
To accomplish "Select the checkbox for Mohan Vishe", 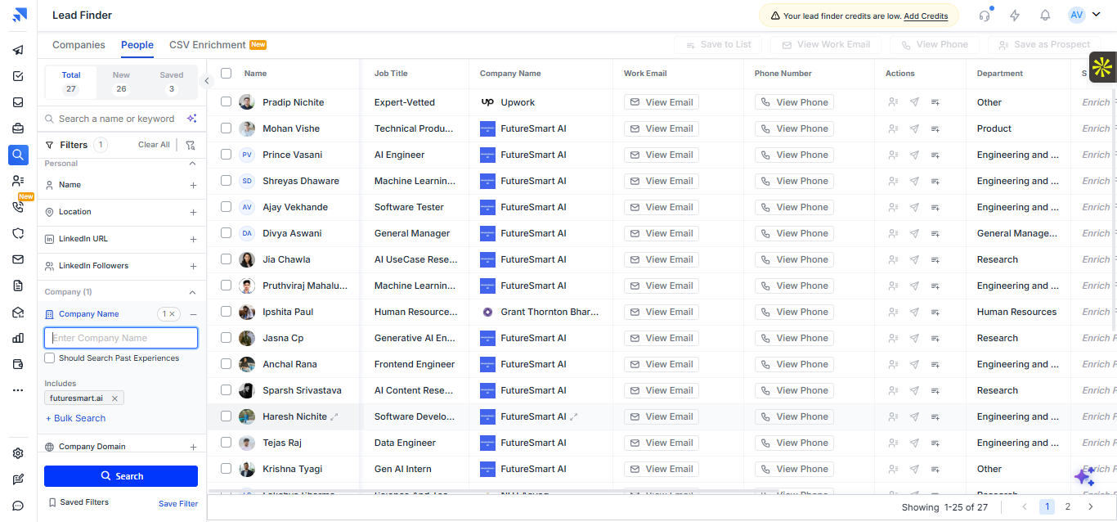I will [x=227, y=128].
